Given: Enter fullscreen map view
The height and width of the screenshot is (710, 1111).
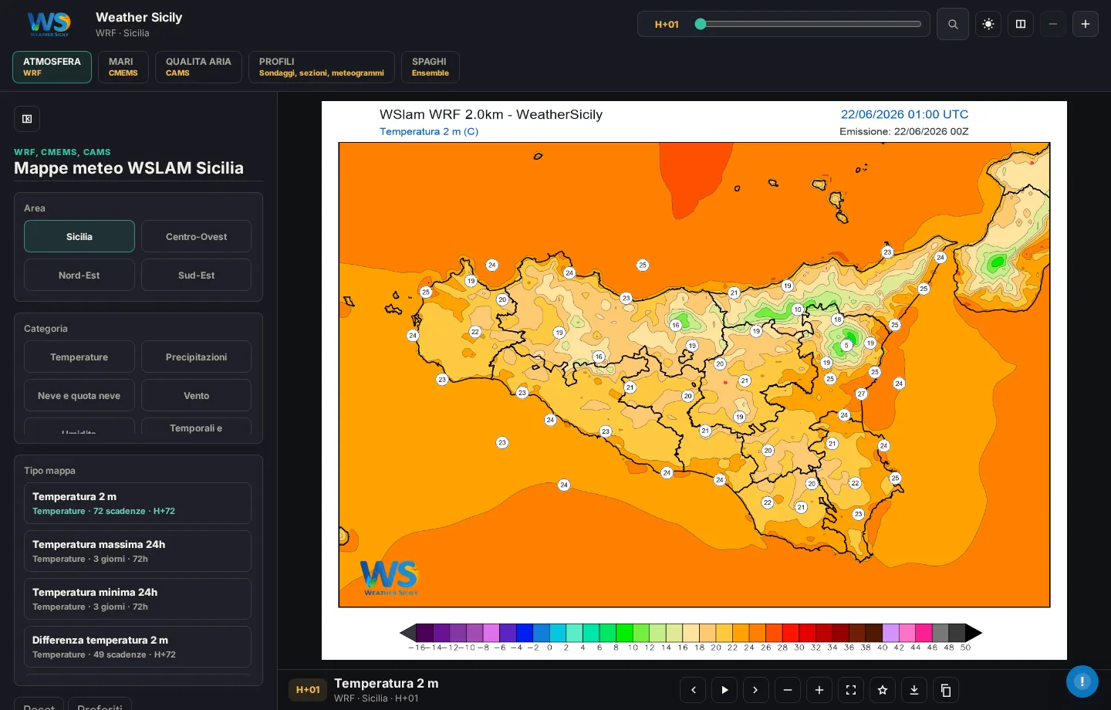Looking at the screenshot, I should tap(851, 690).
